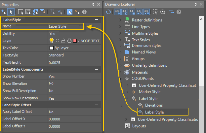Click the dashed box with up arrow icon
Image resolution: width=206 pixels, height=133 pixels.
[52, 12]
